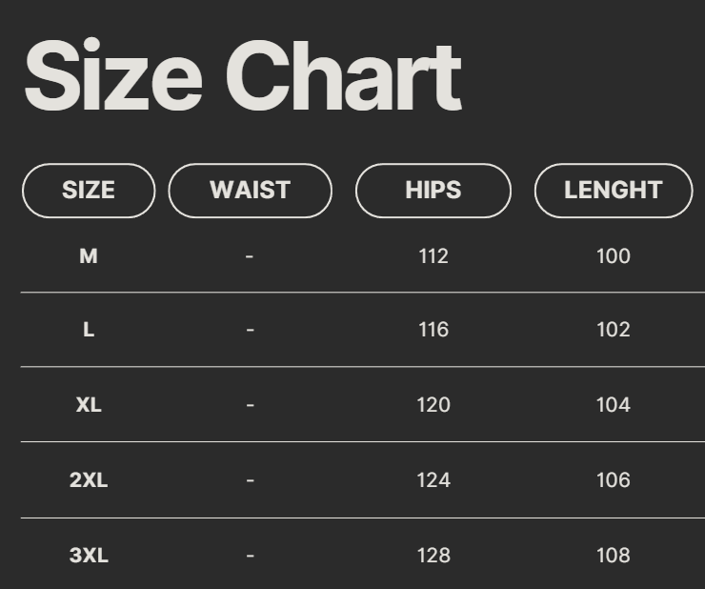Select the XL size row label
705x589 pixels.
tap(89, 405)
